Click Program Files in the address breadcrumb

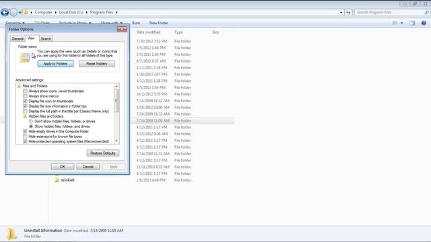pos(102,12)
